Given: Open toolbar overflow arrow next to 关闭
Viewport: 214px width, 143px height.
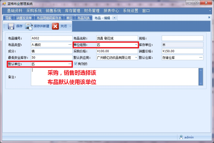Looking at the screenshot, I should point(70,26).
